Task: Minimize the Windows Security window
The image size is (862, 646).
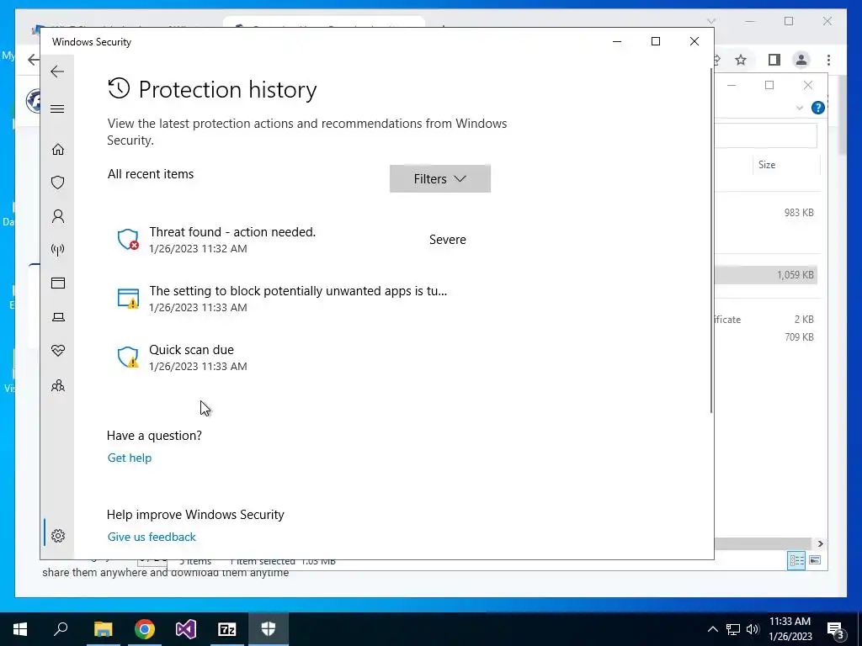Action: click(617, 41)
